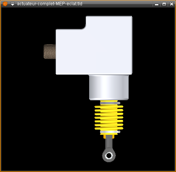This screenshot has width=176, height=172.
Task: Select the yellow collar above the upper clamp
Action: coord(109,101)
